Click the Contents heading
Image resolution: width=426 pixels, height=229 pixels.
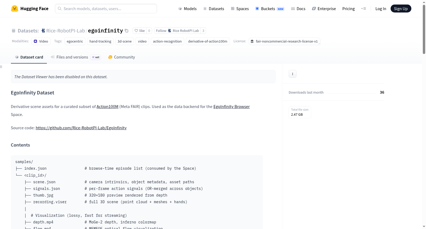[20, 145]
